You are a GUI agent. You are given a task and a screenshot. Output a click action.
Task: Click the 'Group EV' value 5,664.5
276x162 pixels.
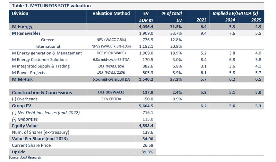tap(146, 106)
